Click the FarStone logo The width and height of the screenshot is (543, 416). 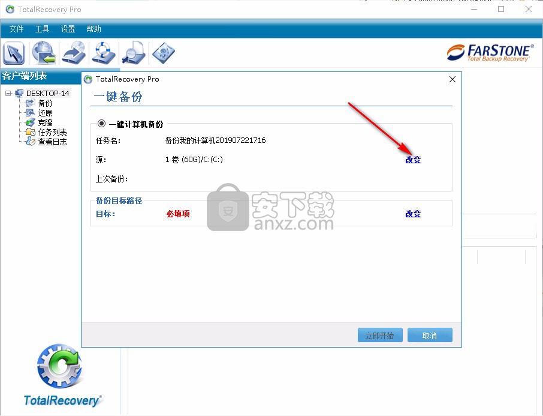tap(490, 53)
